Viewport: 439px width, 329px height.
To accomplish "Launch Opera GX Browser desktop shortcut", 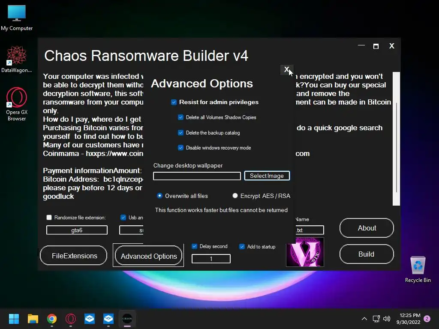I will [17, 104].
